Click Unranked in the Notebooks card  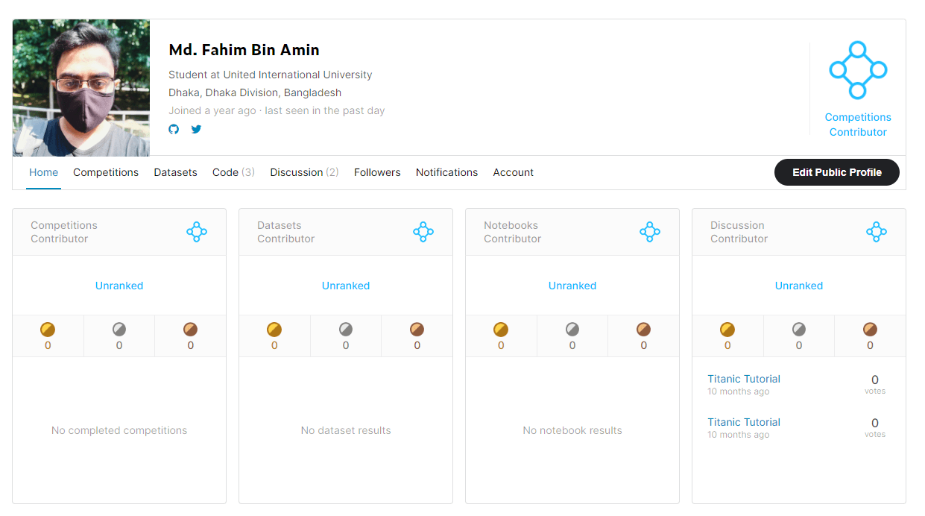coord(572,286)
